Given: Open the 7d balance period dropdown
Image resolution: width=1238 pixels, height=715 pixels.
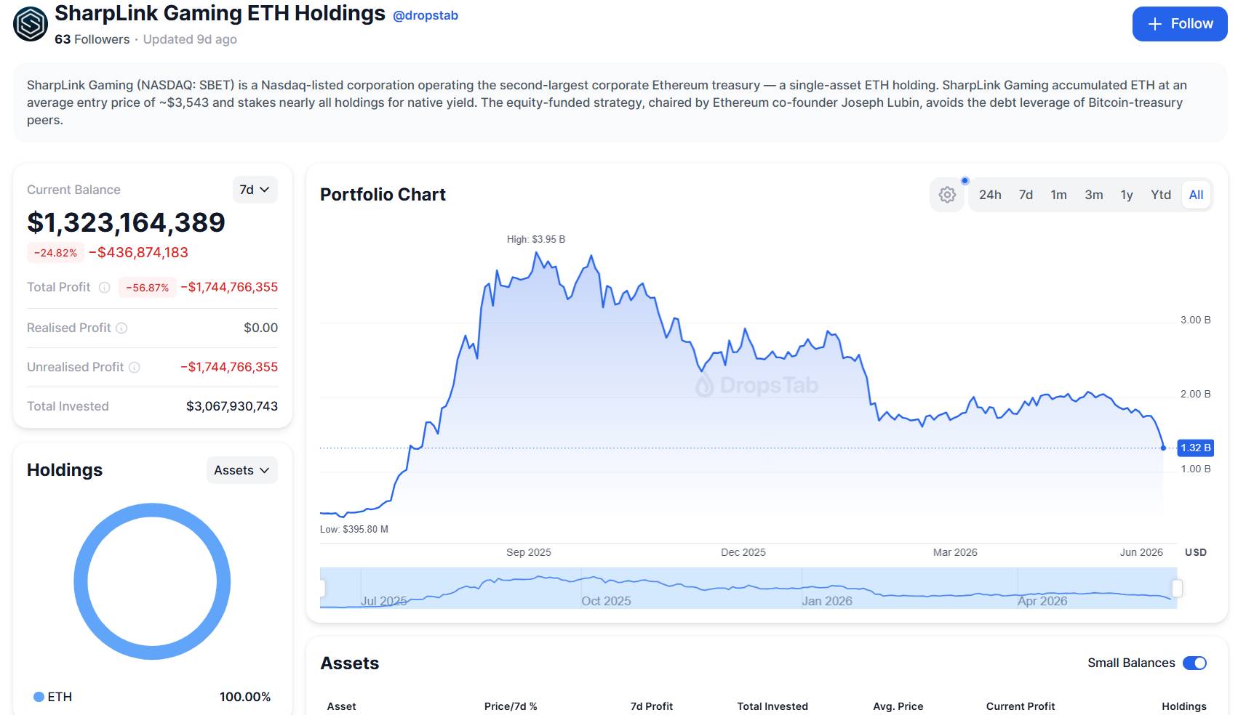Looking at the screenshot, I should click(x=255, y=190).
